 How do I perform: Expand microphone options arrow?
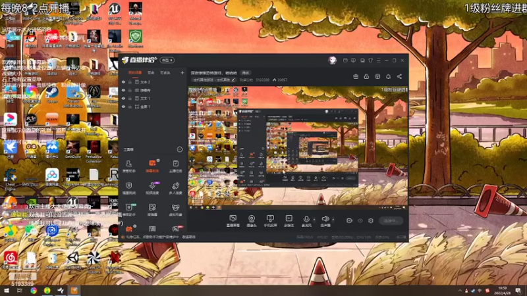point(314,220)
